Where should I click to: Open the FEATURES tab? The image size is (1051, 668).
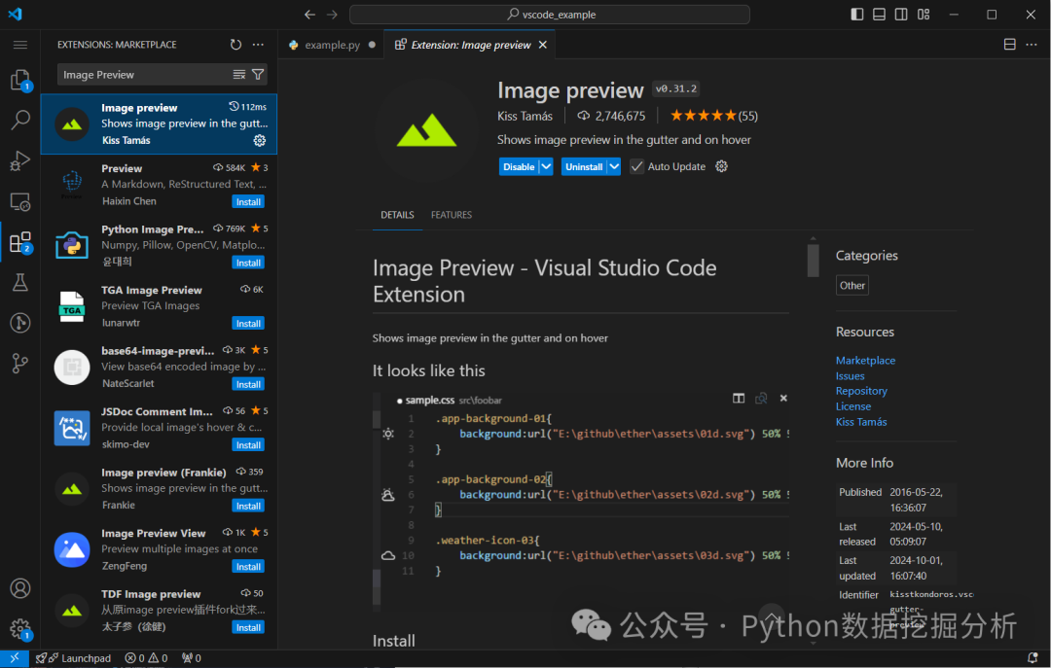pos(452,215)
